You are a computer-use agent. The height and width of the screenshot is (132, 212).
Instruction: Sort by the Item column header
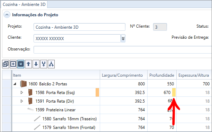tap(56, 75)
